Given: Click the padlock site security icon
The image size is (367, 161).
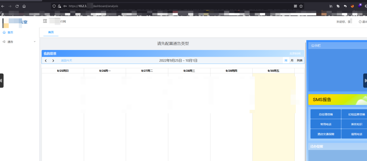Looking at the screenshot, I should pos(59,6).
